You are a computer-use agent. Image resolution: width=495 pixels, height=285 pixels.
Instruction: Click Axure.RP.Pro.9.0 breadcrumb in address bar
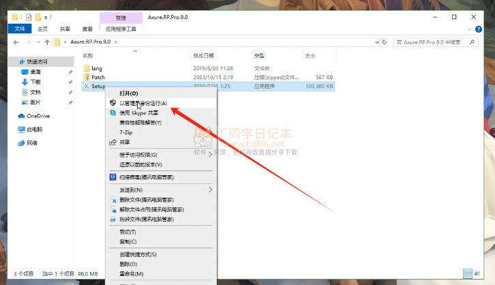pos(90,42)
